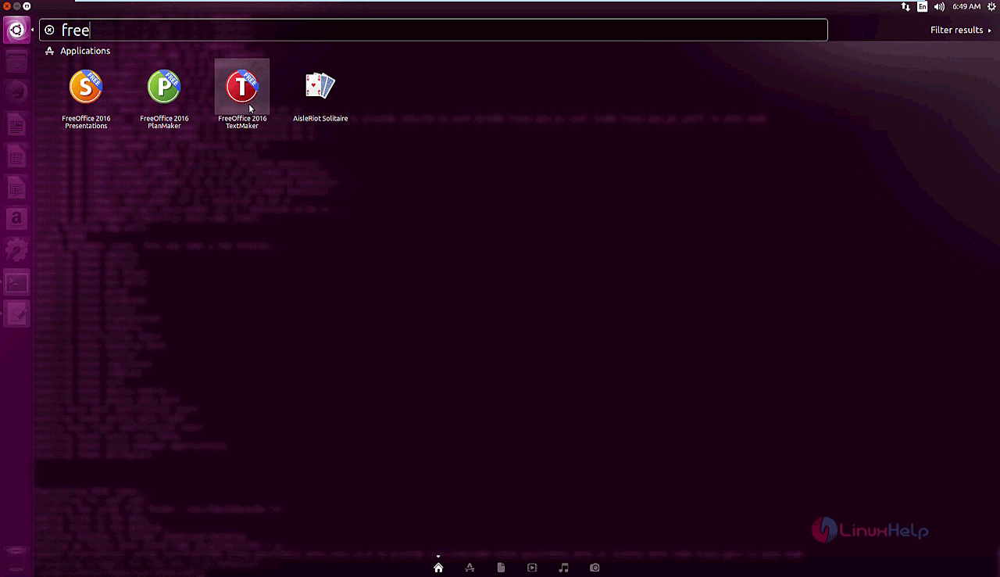This screenshot has width=1000, height=577.
Task: Open Text Editor from the launcher
Action: point(16,314)
